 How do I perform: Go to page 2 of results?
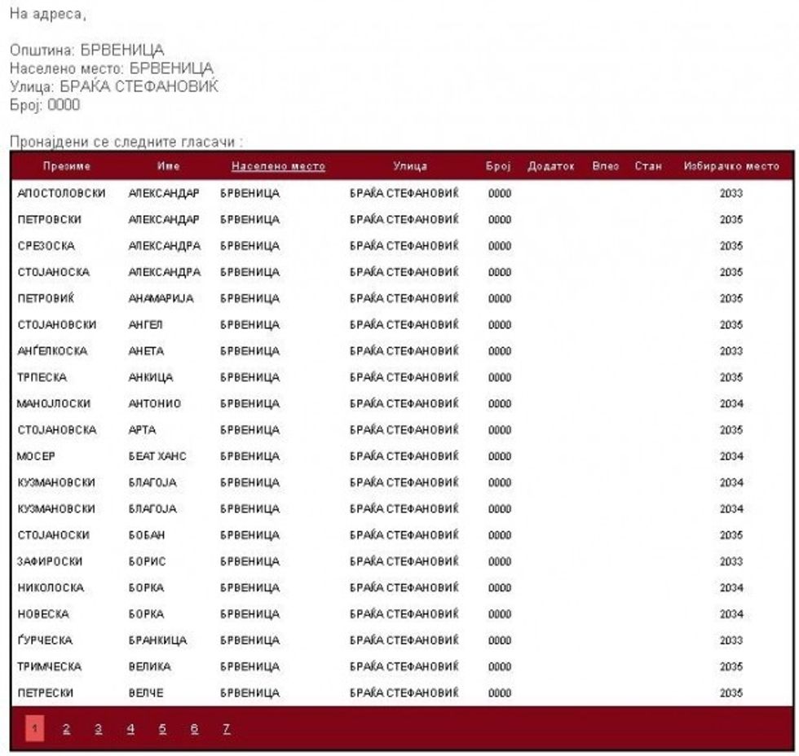(x=67, y=727)
